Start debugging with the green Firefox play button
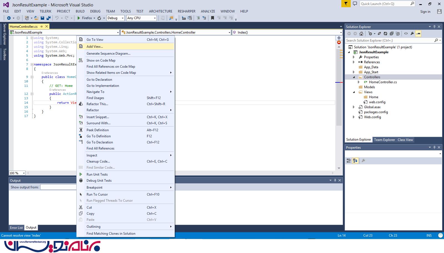Screen dimensions: 444x253 point(79,18)
